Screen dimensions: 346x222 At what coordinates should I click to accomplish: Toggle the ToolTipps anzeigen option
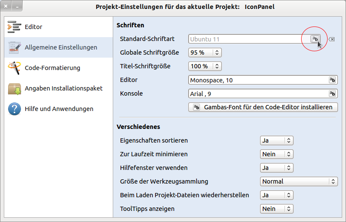277,209
